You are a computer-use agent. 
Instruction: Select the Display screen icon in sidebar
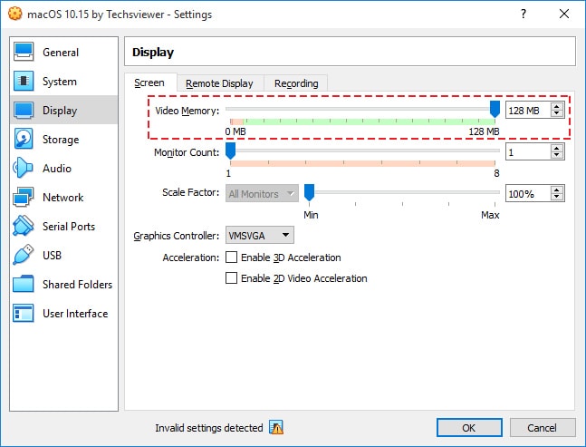click(x=24, y=110)
